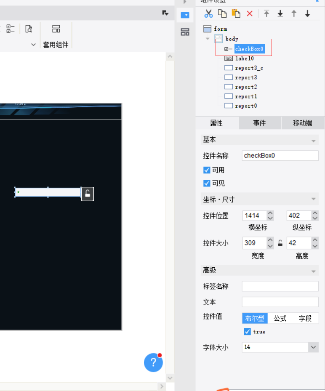Click the canvas vertical scrollbar down arrow
This screenshot has height=391, width=325.
pyautogui.click(x=170, y=378)
